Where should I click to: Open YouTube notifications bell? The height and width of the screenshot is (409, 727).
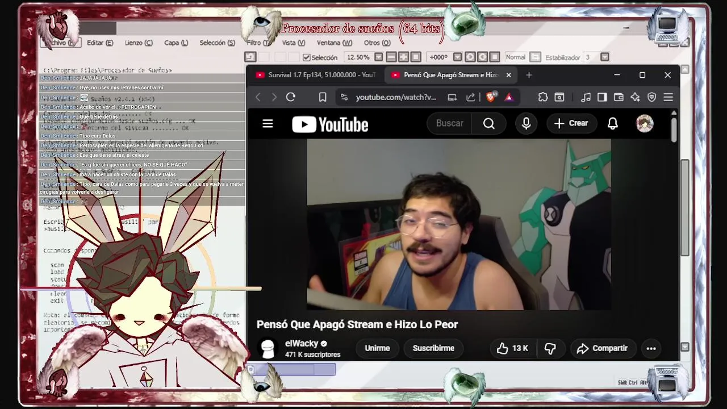point(612,123)
